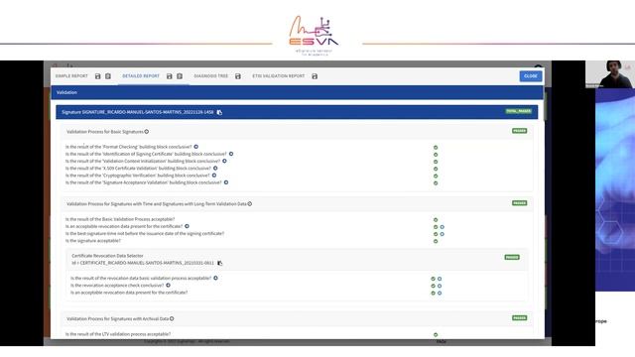The width and height of the screenshot is (635, 357).
Task: Expand acceptable revocation data present details under Long-Term section
Action: (x=188, y=226)
